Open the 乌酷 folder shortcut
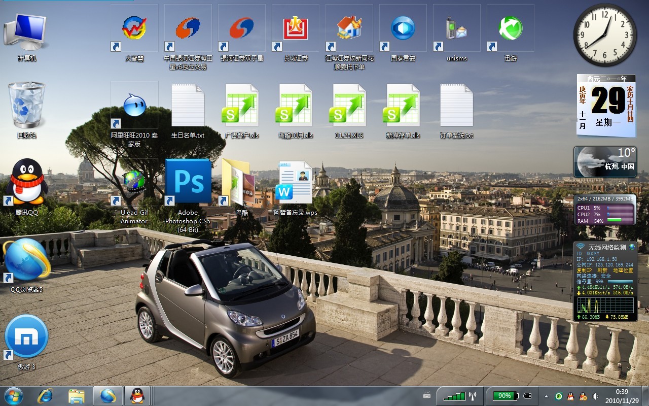 [x=241, y=182]
